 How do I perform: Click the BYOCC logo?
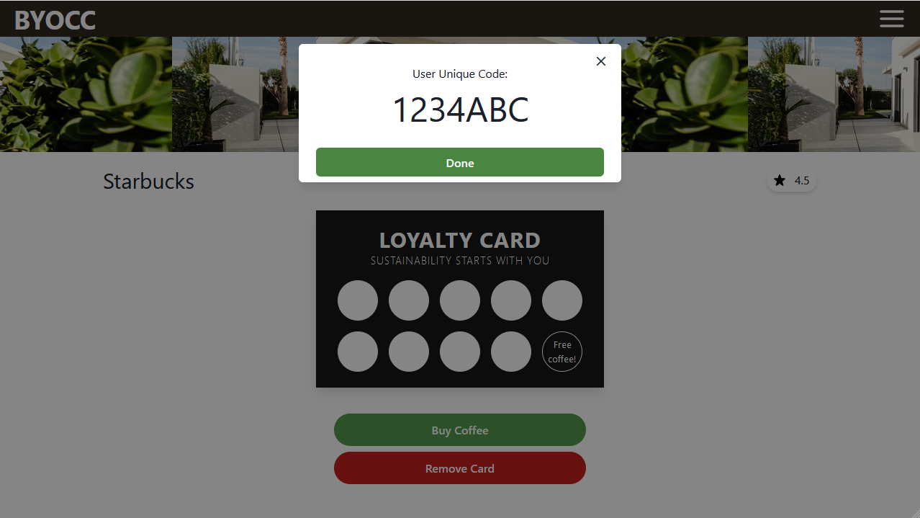click(x=55, y=20)
